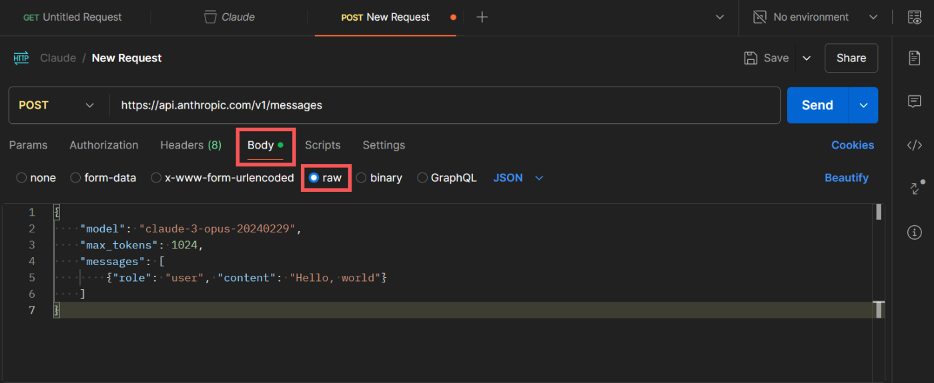The height and width of the screenshot is (383, 934).
Task: Open the environment quick look icon
Action: (915, 17)
